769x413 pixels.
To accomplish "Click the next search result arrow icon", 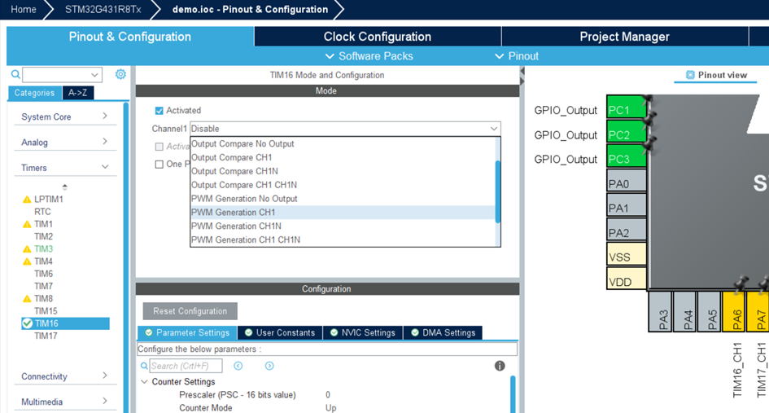I will 269,366.
